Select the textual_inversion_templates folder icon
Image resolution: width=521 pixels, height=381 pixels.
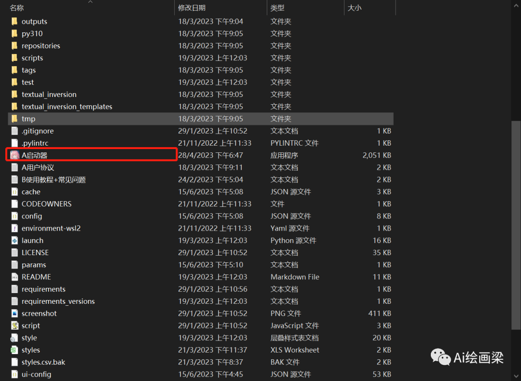click(14, 107)
